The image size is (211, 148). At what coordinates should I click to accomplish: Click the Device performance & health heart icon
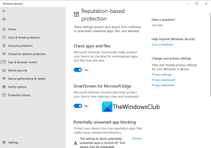pyautogui.click(x=4, y=79)
